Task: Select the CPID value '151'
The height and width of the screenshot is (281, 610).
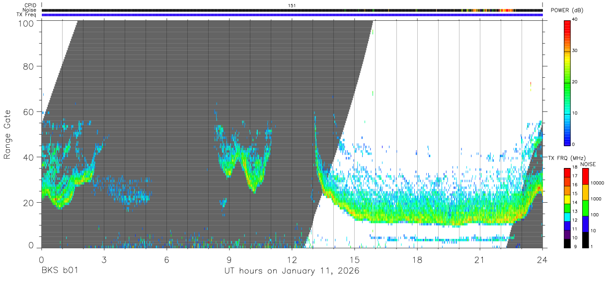Action: 292,5
